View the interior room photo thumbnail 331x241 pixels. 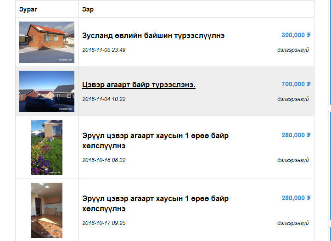tap(46, 210)
